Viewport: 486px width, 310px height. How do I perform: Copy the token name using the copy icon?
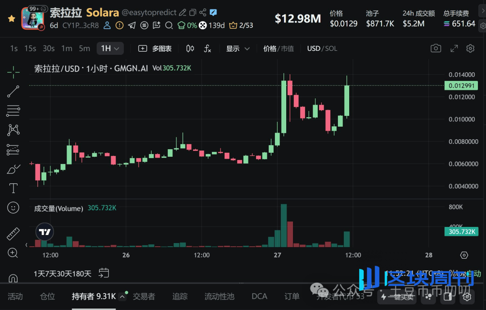pos(193,13)
